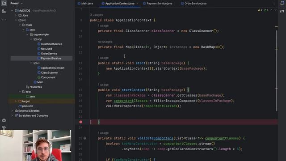Select NotUsed class in tree
The width and height of the screenshot is (286, 161).
(45, 49)
